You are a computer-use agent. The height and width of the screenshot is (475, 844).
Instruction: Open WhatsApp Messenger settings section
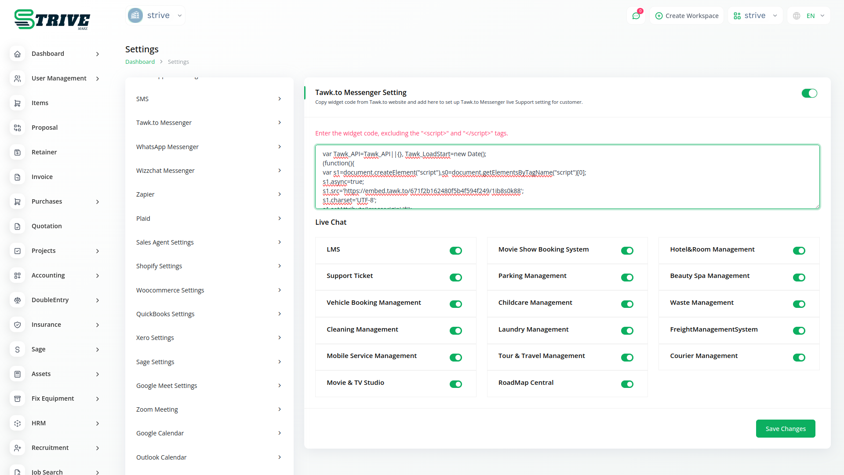209,147
